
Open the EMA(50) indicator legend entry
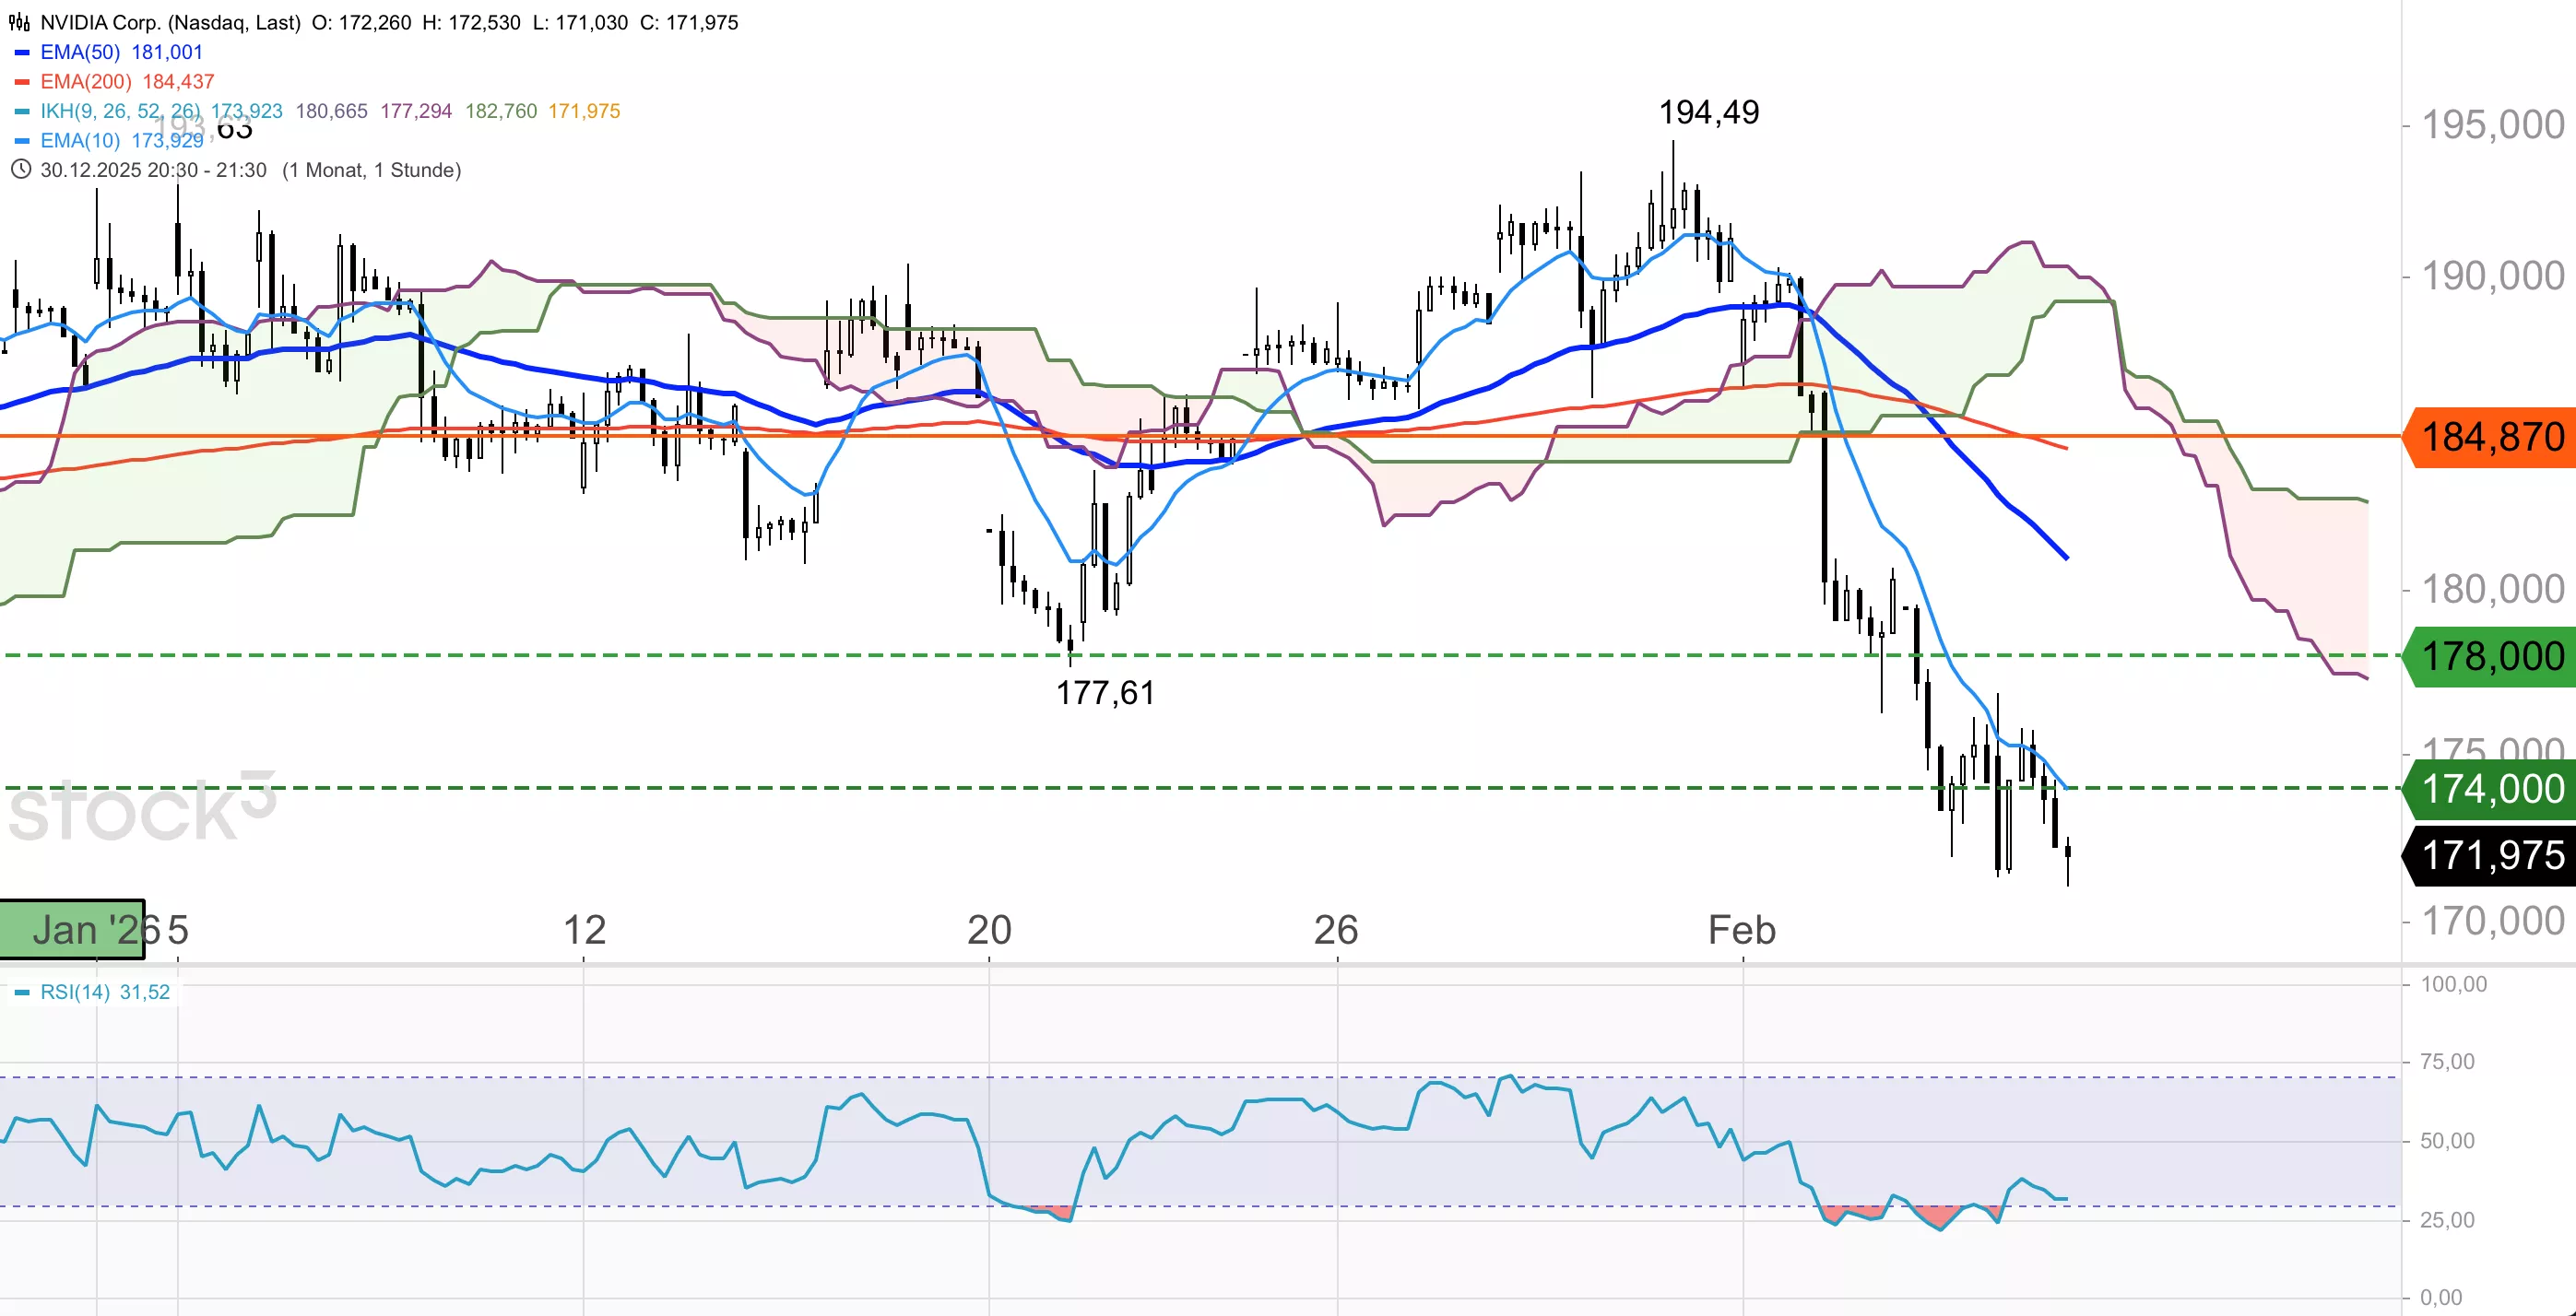click(x=80, y=52)
